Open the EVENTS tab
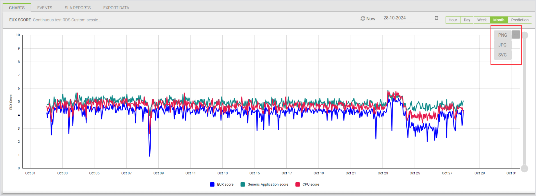The height and width of the screenshot is (196, 536). point(45,8)
